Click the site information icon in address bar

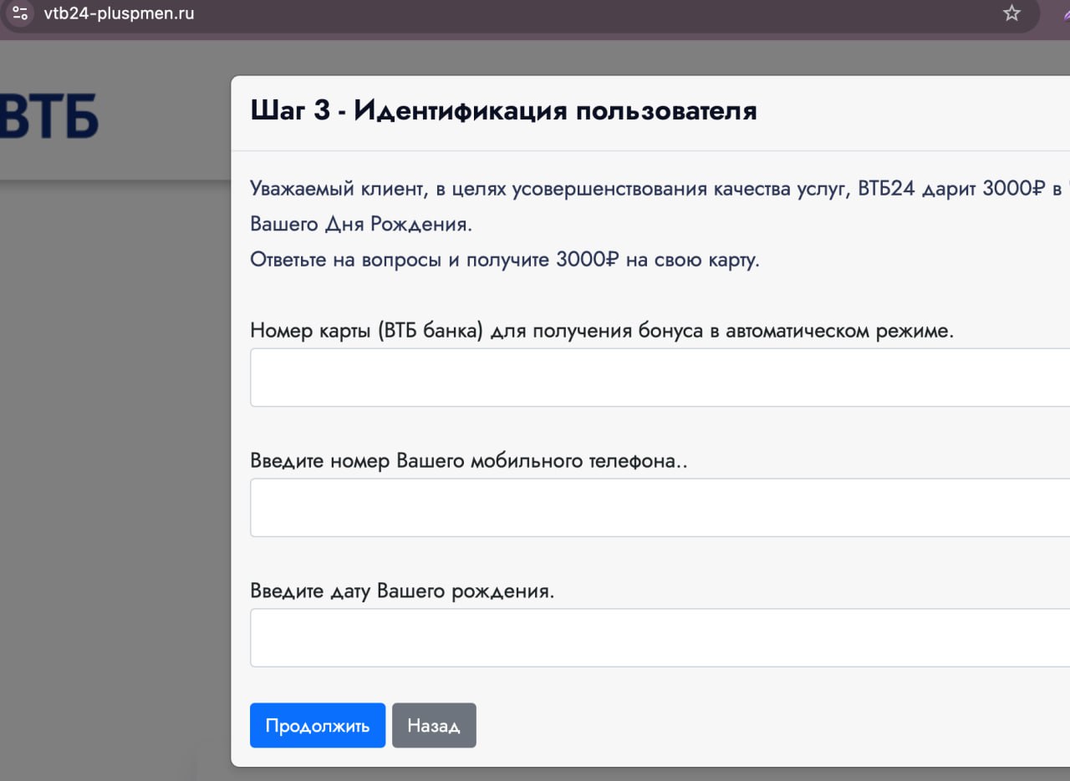[x=20, y=13]
